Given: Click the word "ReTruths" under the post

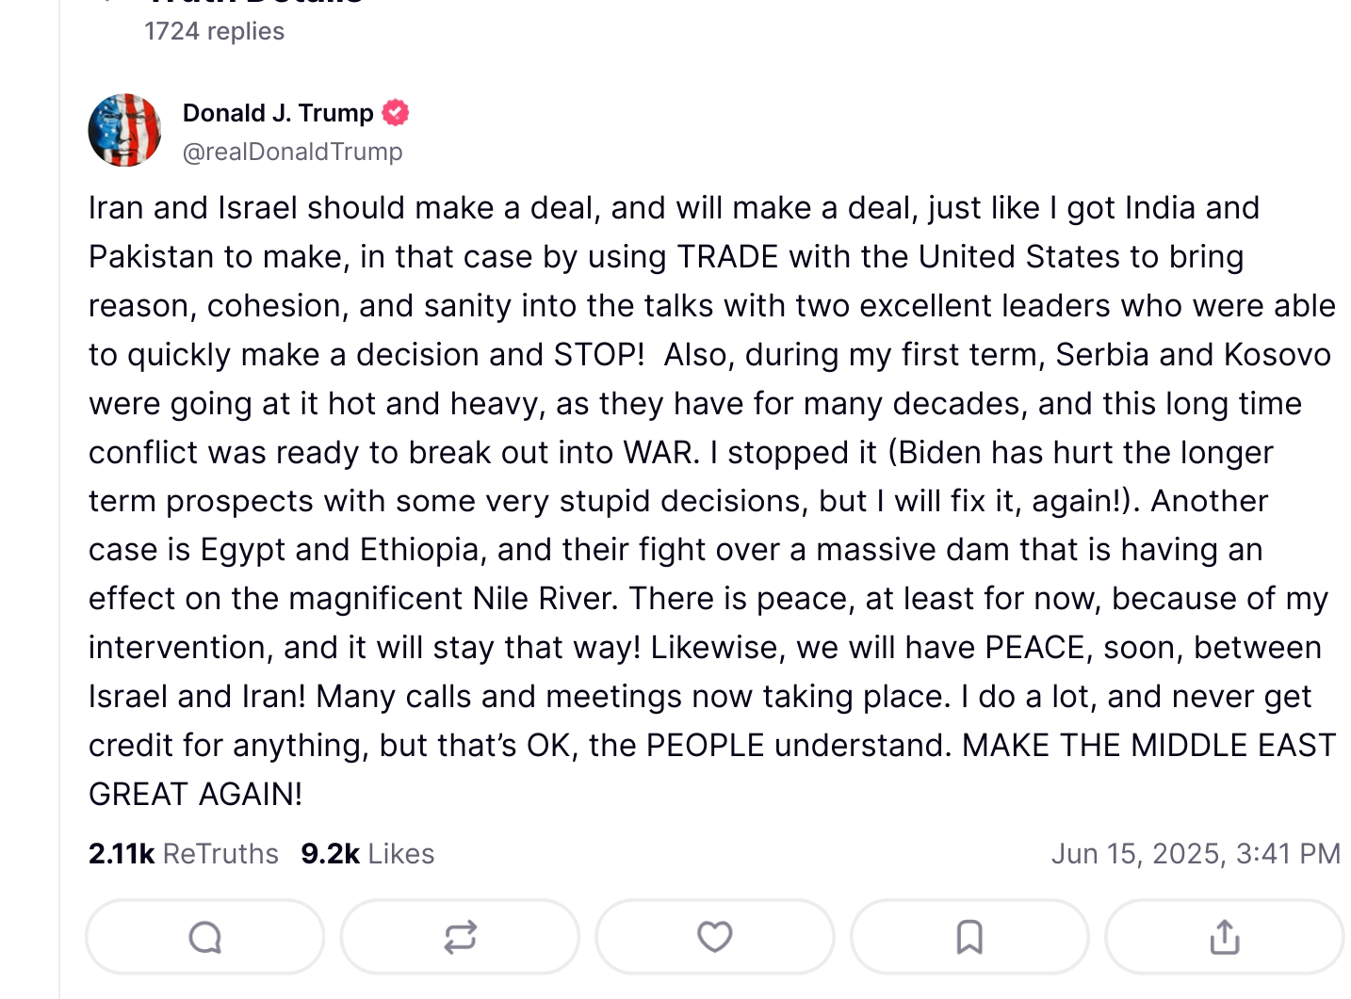Looking at the screenshot, I should click(x=220, y=854).
